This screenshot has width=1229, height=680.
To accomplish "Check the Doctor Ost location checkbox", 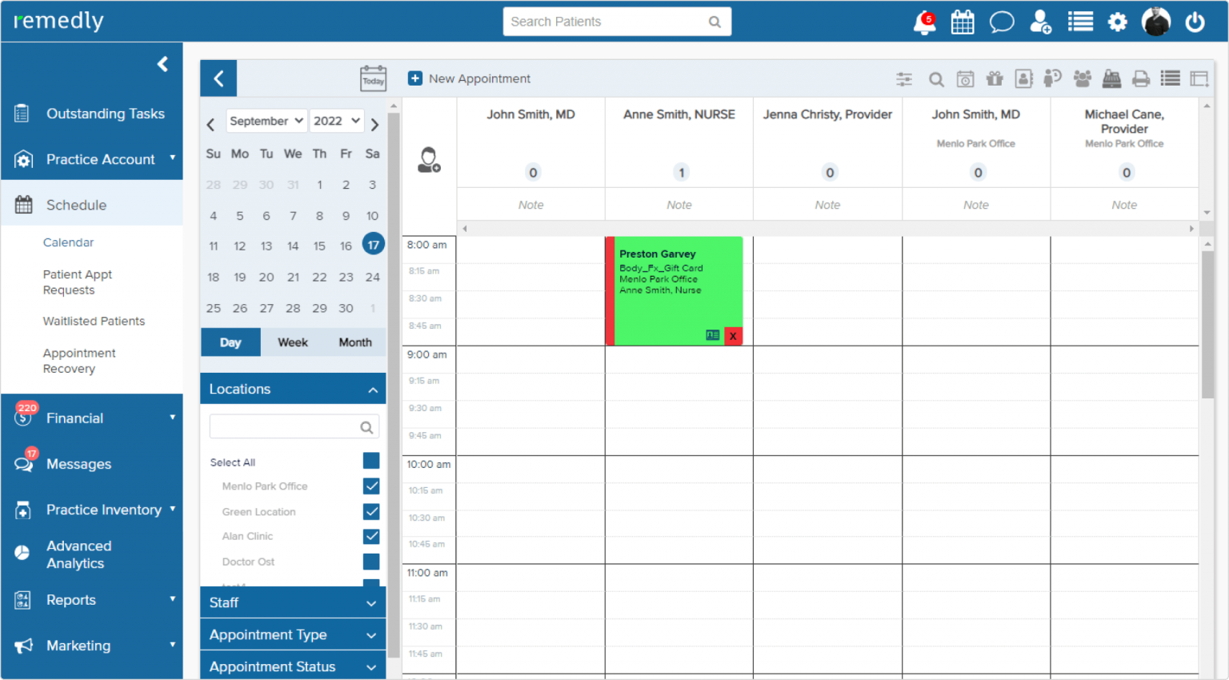I will click(x=371, y=562).
